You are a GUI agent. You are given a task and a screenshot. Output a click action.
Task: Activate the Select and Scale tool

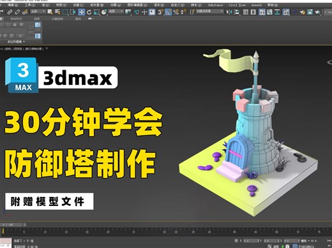[x=96, y=12]
